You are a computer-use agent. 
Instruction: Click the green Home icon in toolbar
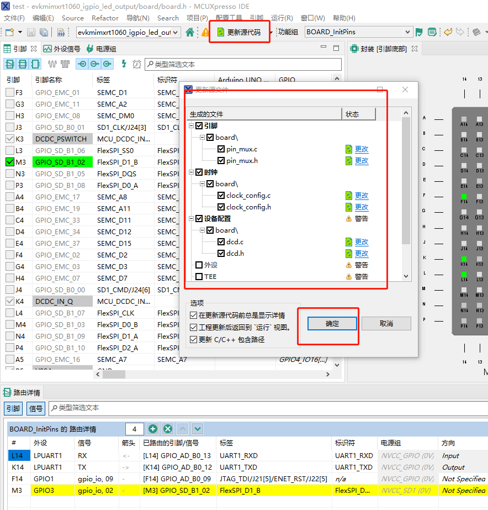tap(190, 32)
